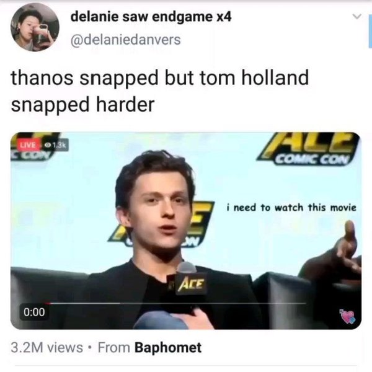Viewport: 372px width, 372px height.
Task: Click the pink heart sticker on video
Action: pyautogui.click(x=348, y=316)
